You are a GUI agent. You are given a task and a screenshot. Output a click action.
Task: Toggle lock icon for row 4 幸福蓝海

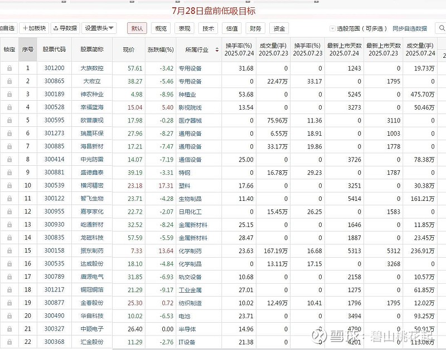[x=9, y=107]
